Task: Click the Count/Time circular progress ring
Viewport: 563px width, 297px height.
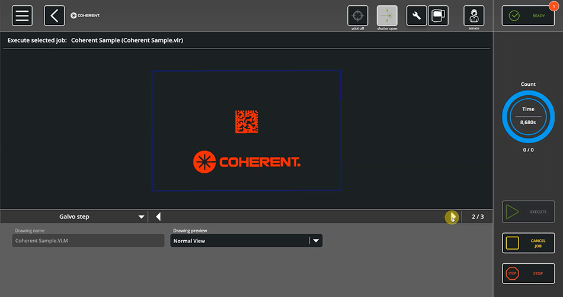Action: coord(528,117)
